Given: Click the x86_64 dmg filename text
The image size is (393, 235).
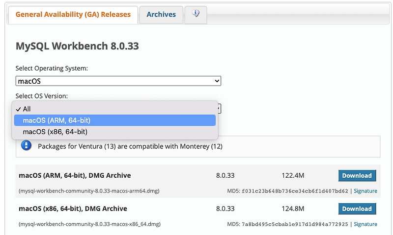Looking at the screenshot, I should pyautogui.click(x=89, y=224).
